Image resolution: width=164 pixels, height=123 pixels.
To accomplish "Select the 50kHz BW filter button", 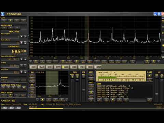I will click(32, 76).
